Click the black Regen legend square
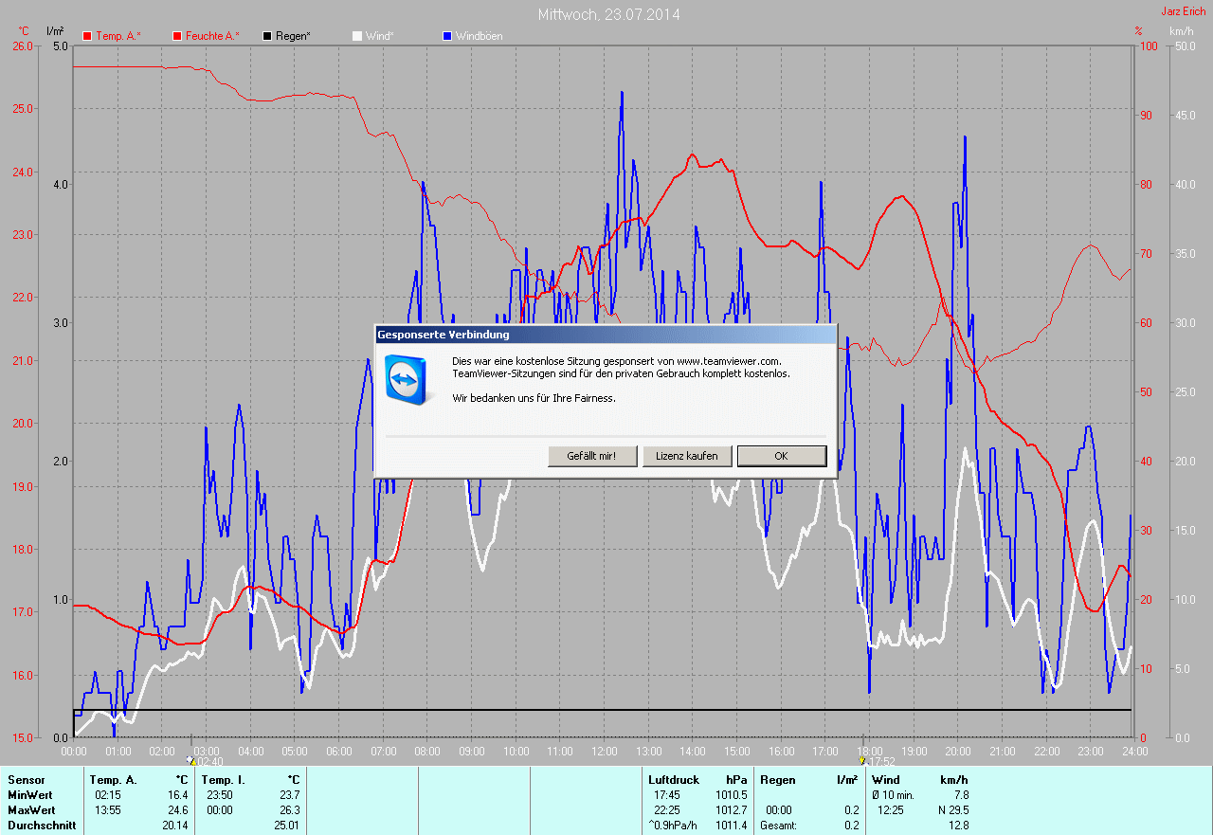This screenshot has height=835, width=1213. (x=267, y=36)
